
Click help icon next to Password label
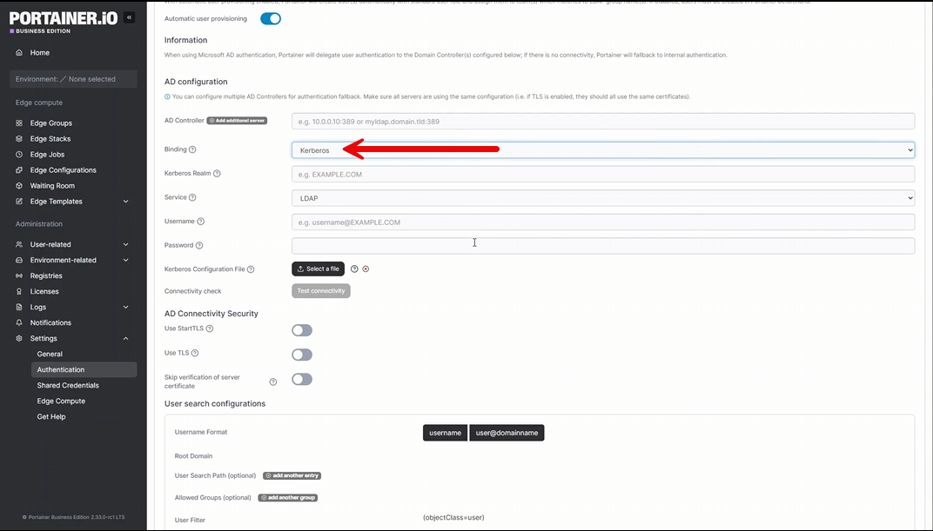point(199,245)
